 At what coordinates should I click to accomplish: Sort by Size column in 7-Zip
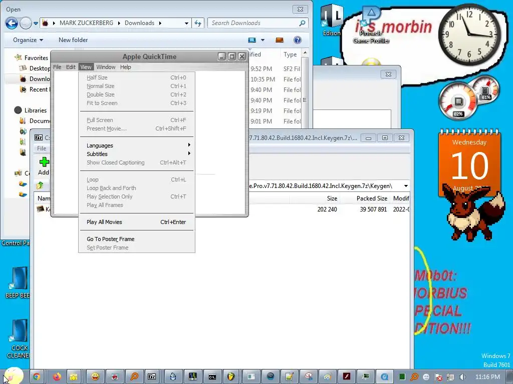point(332,198)
